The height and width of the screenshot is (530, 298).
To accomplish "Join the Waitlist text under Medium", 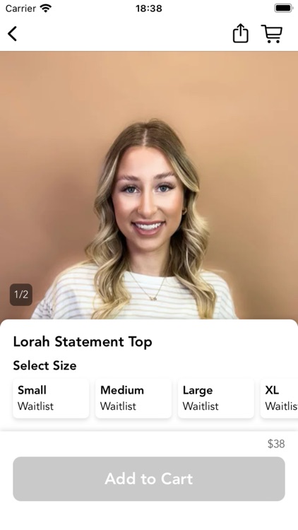I will coord(118,406).
